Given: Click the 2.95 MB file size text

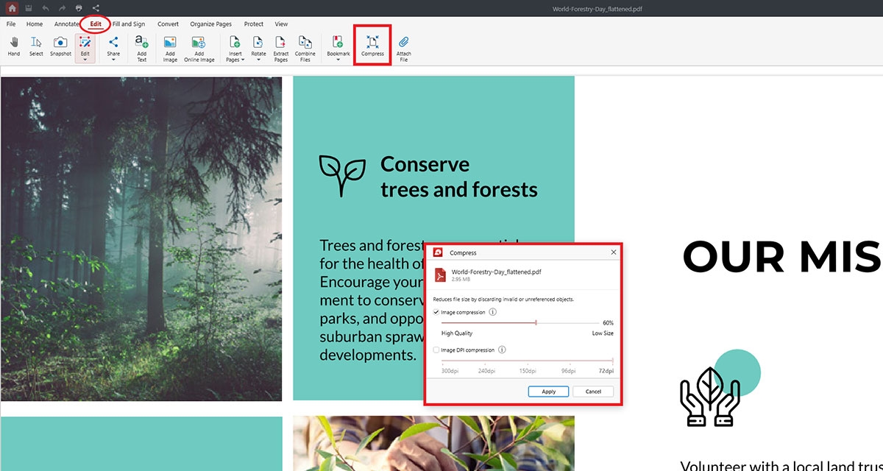Looking at the screenshot, I should pyautogui.click(x=461, y=280).
